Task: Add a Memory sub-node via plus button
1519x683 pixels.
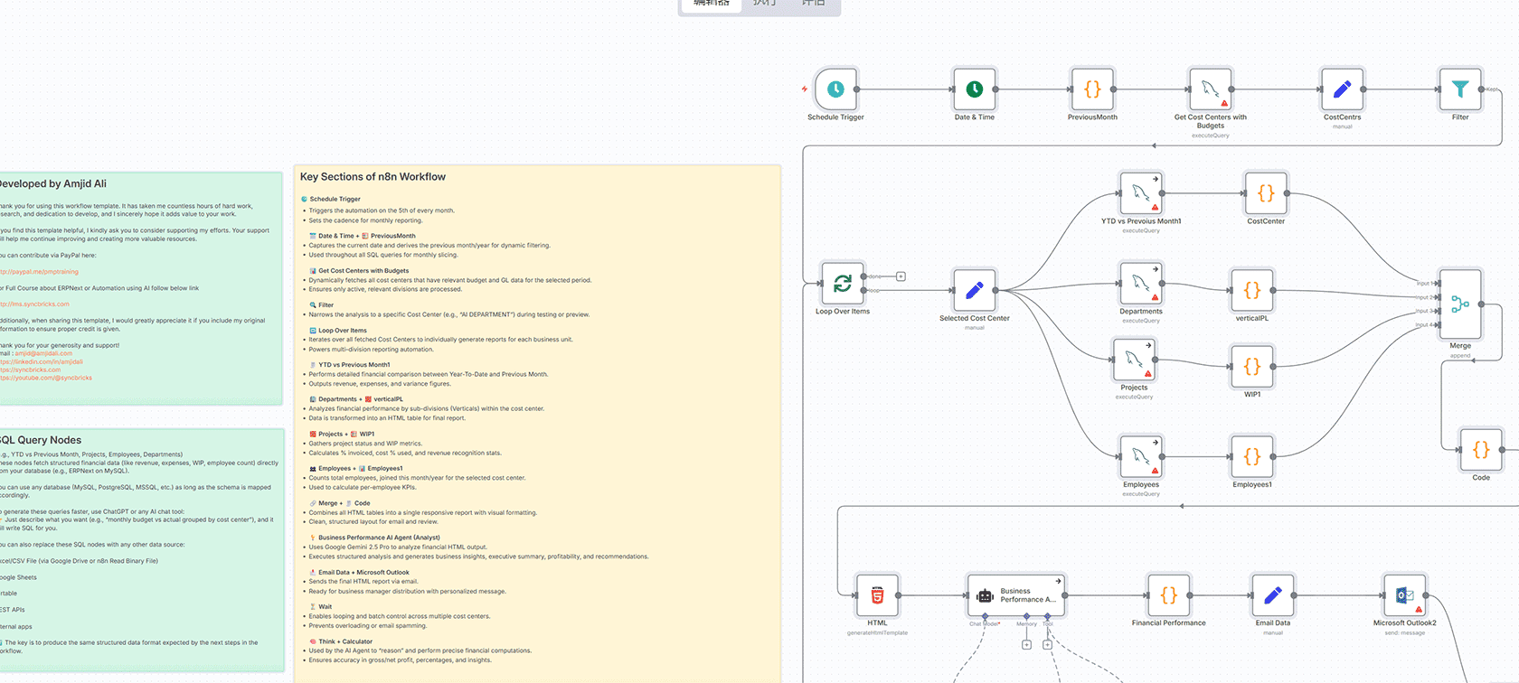Action: (x=1026, y=645)
